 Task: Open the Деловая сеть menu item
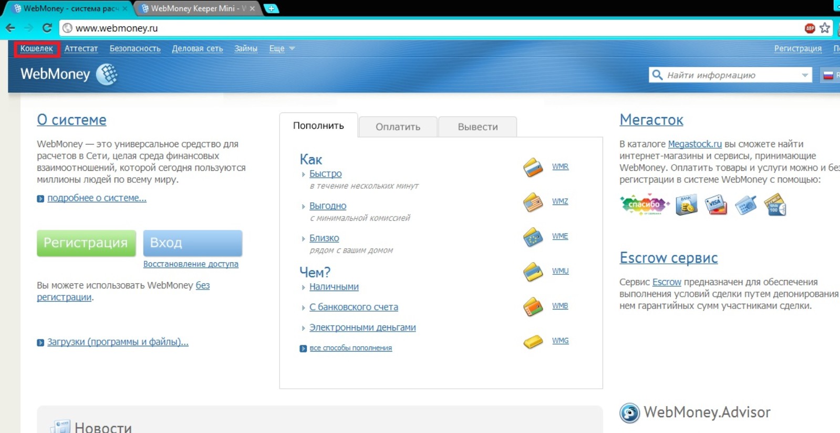198,48
